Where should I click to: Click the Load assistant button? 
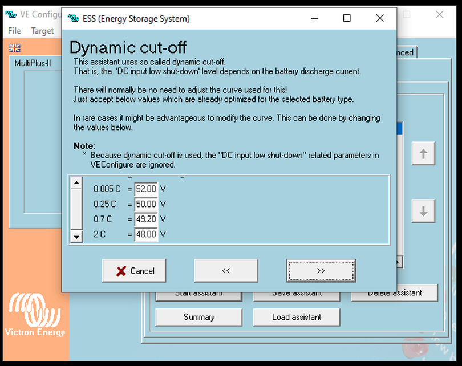click(297, 317)
